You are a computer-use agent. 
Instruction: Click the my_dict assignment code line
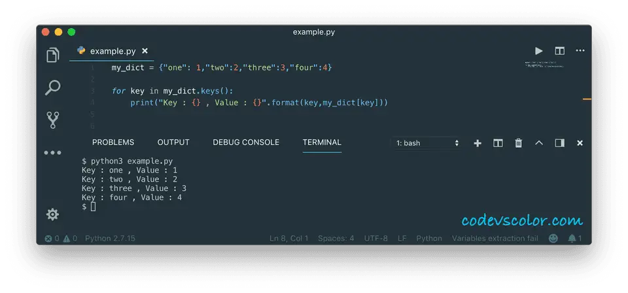[x=222, y=67]
